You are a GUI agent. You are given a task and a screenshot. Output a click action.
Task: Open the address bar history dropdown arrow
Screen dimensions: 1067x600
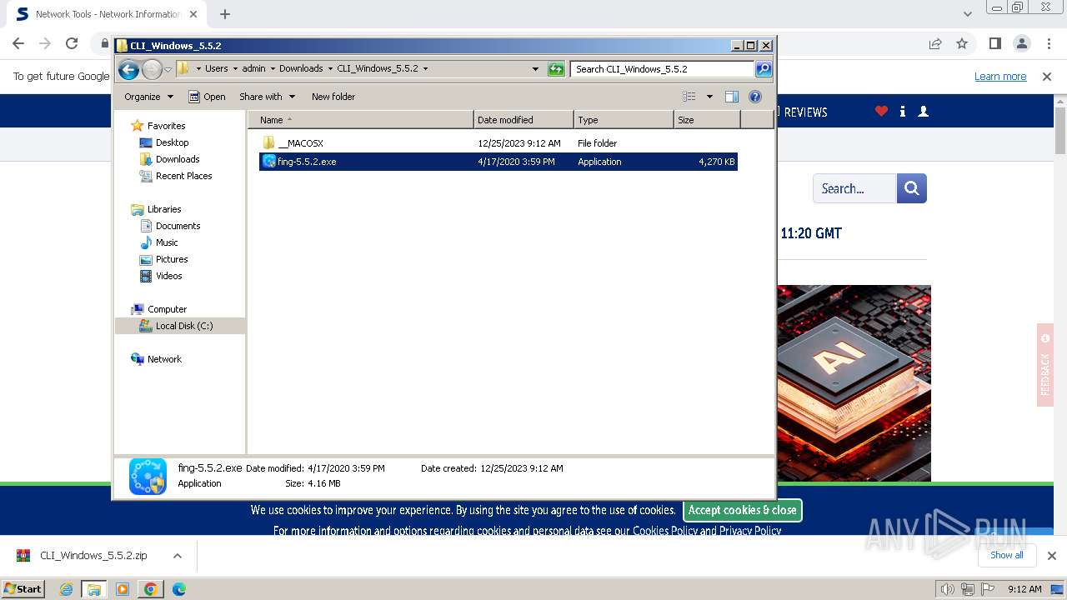click(535, 69)
